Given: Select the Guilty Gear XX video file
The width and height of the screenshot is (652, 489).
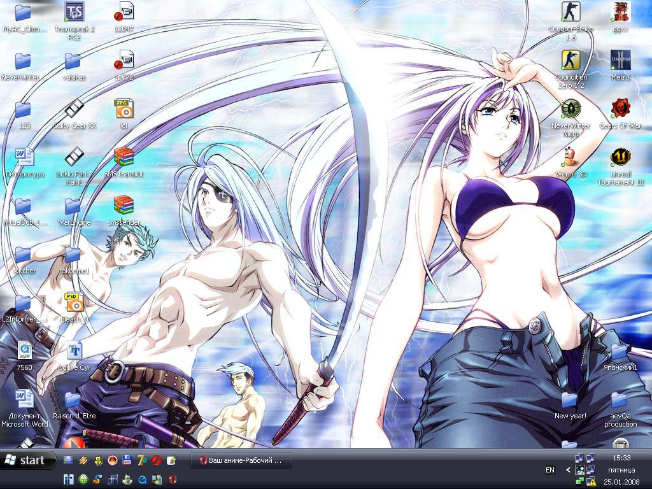Looking at the screenshot, I should pyautogui.click(x=74, y=114).
